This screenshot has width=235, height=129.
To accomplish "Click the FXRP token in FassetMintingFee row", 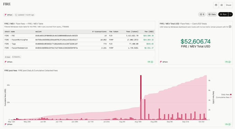I will point(111,40).
